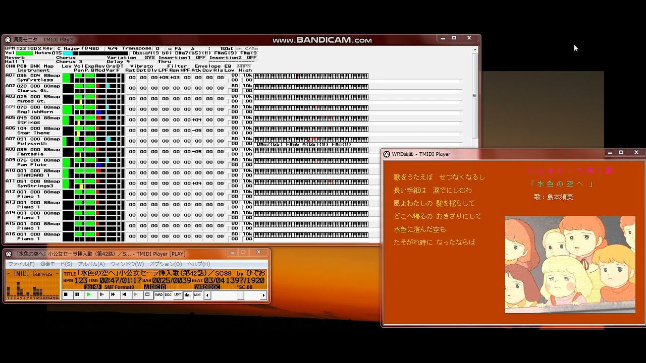Open the ヘルプ(H) menu

click(x=199, y=264)
